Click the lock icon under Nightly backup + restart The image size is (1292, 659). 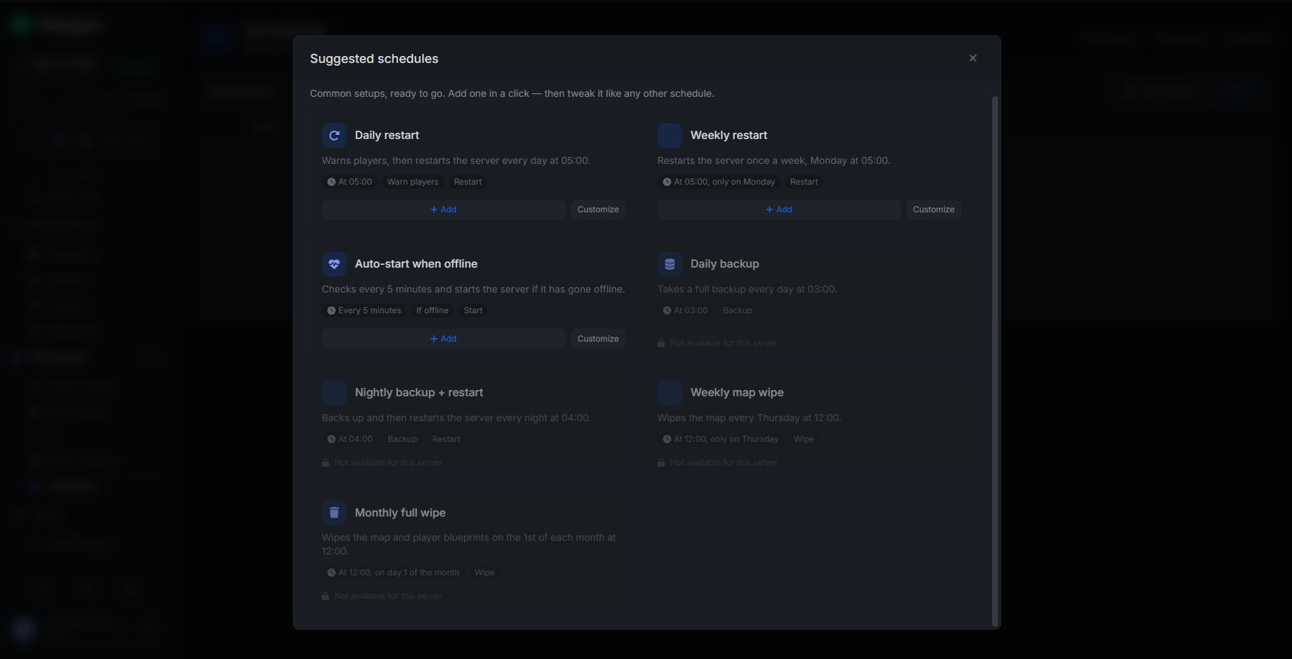pyautogui.click(x=325, y=463)
